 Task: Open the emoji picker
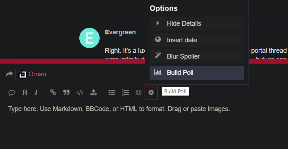[138, 93]
